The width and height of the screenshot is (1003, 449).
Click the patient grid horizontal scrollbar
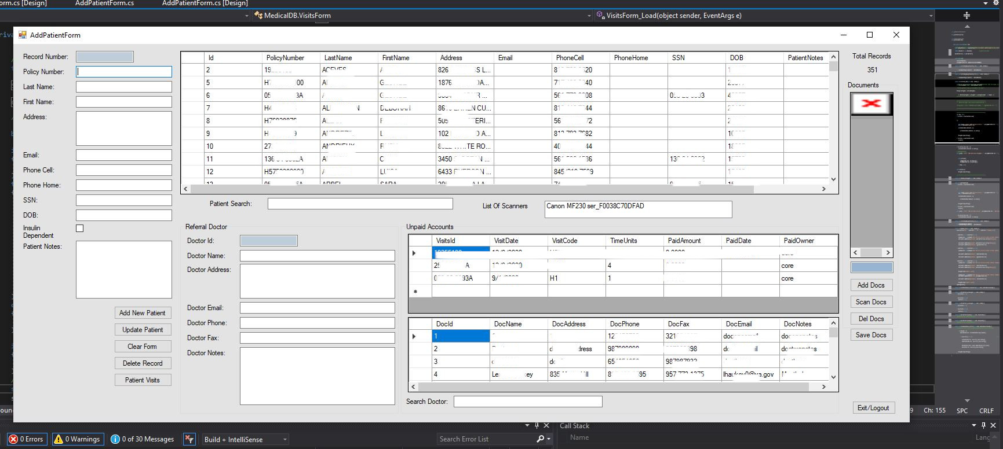[504, 189]
